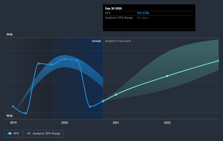
Task: Click the EPS legend color pill icon
Action: (10, 133)
